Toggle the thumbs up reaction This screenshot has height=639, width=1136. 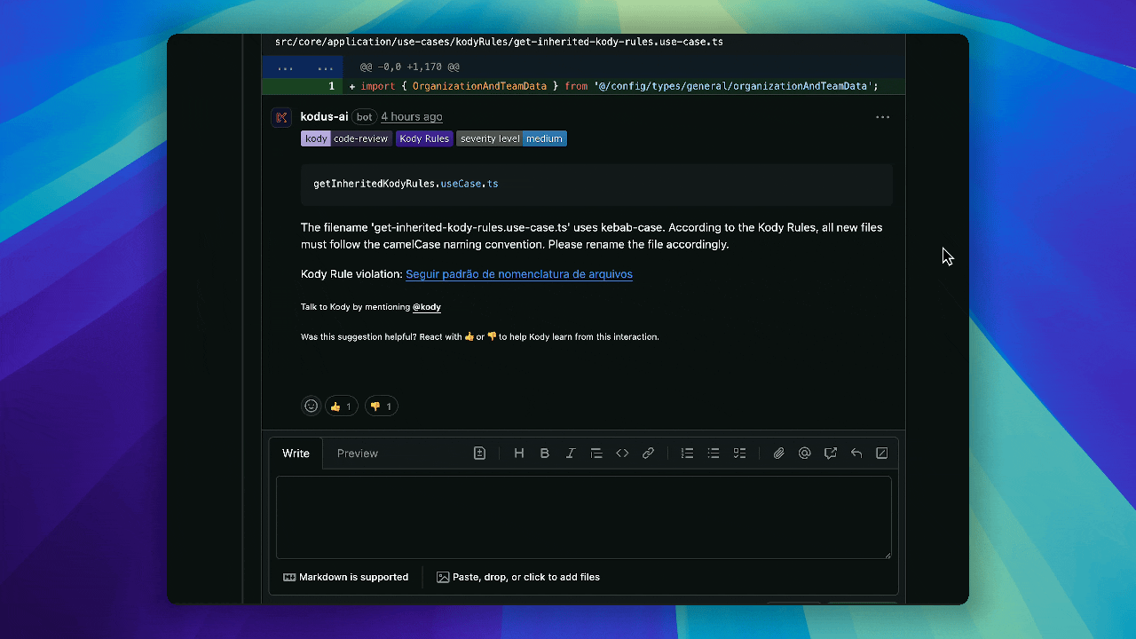[341, 406]
